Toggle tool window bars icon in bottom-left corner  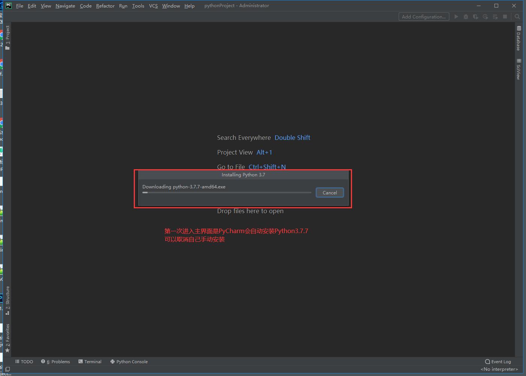7,369
